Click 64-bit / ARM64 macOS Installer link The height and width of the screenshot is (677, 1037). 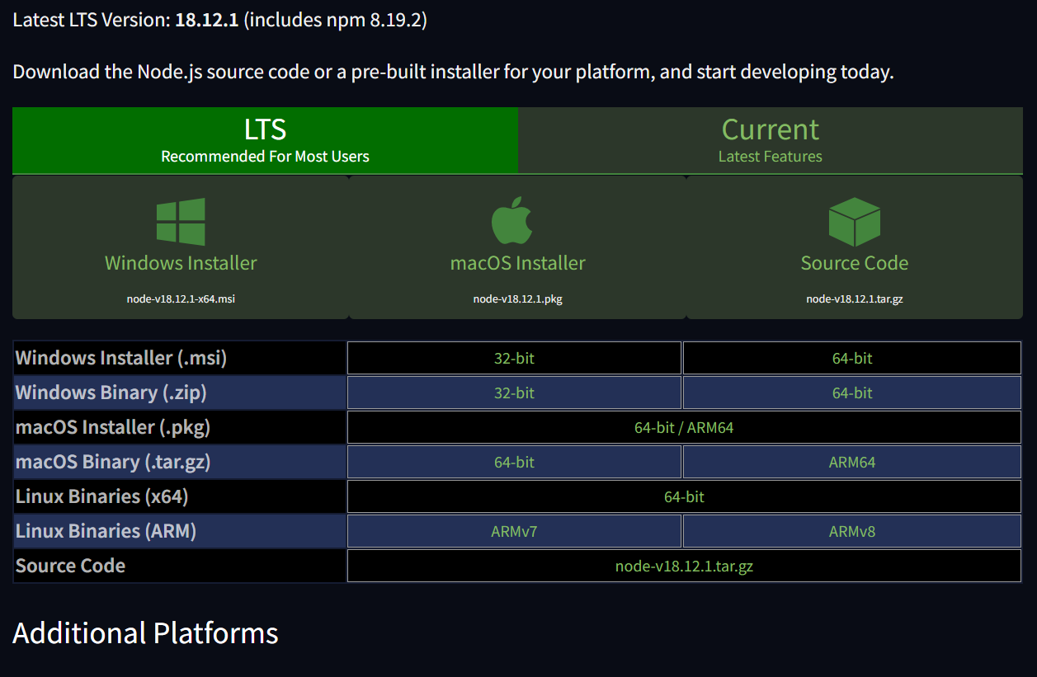point(683,427)
